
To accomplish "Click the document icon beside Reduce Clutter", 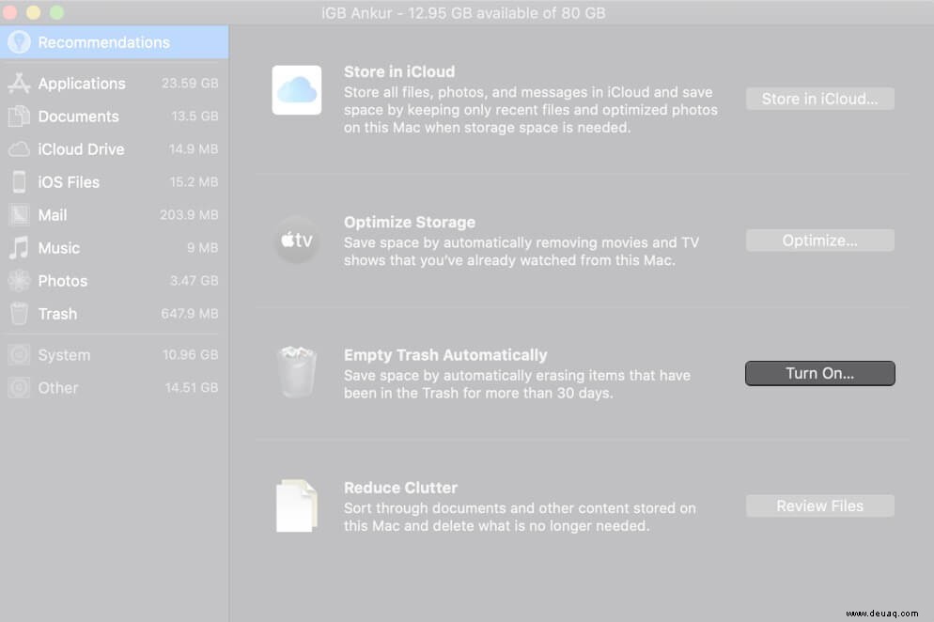I will pyautogui.click(x=297, y=505).
